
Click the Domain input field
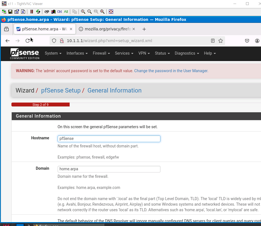click(x=109, y=169)
